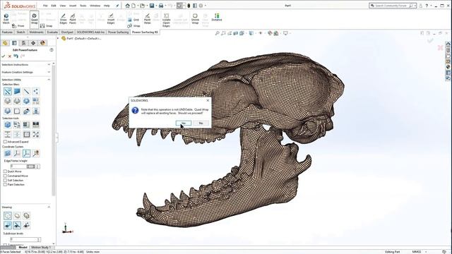Switch to the Power Surfacing tab
Viewport: 452px width, 254px height.
pyautogui.click(x=118, y=32)
